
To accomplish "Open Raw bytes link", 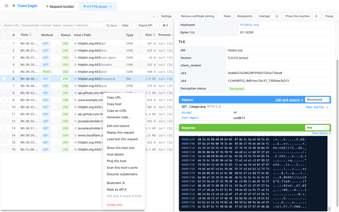I will click(x=317, y=107).
